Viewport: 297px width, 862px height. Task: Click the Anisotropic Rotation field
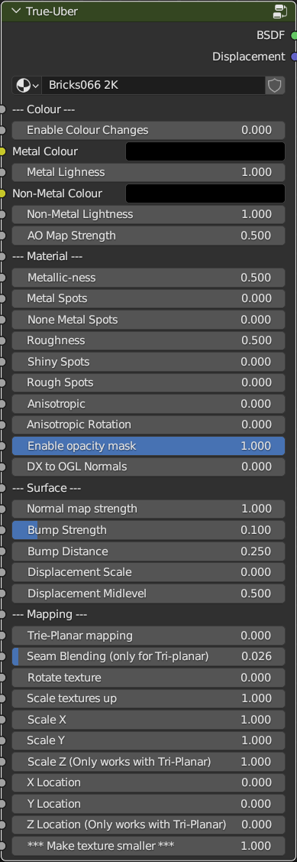click(x=148, y=424)
